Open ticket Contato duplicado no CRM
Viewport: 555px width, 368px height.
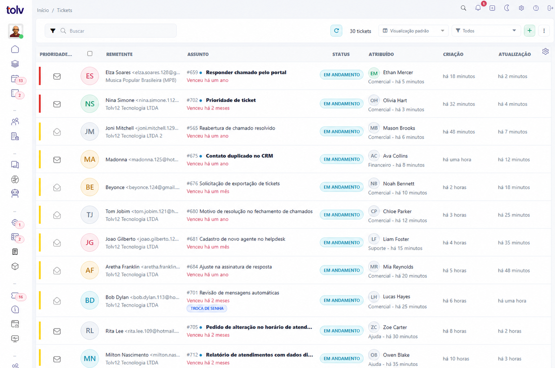239,156
